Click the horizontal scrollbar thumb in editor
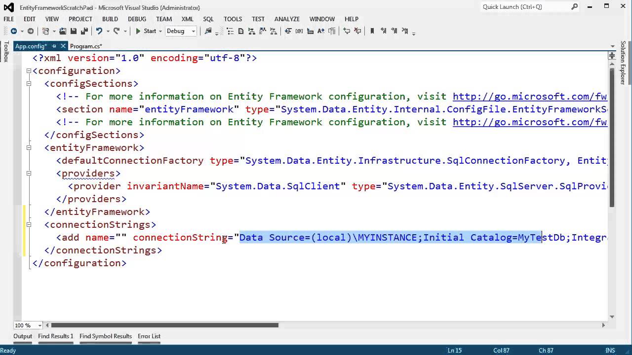 (164, 325)
